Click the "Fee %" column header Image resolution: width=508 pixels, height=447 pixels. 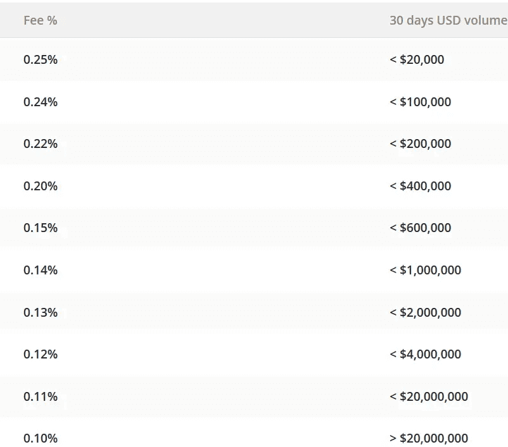pyautogui.click(x=40, y=20)
